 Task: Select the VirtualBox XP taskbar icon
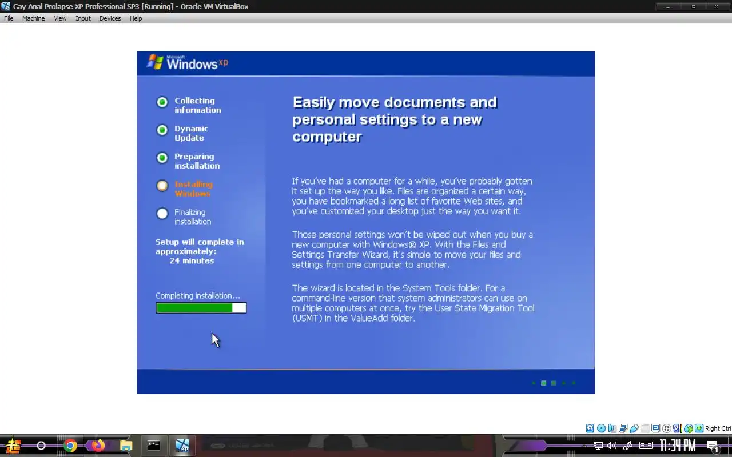pyautogui.click(x=182, y=446)
